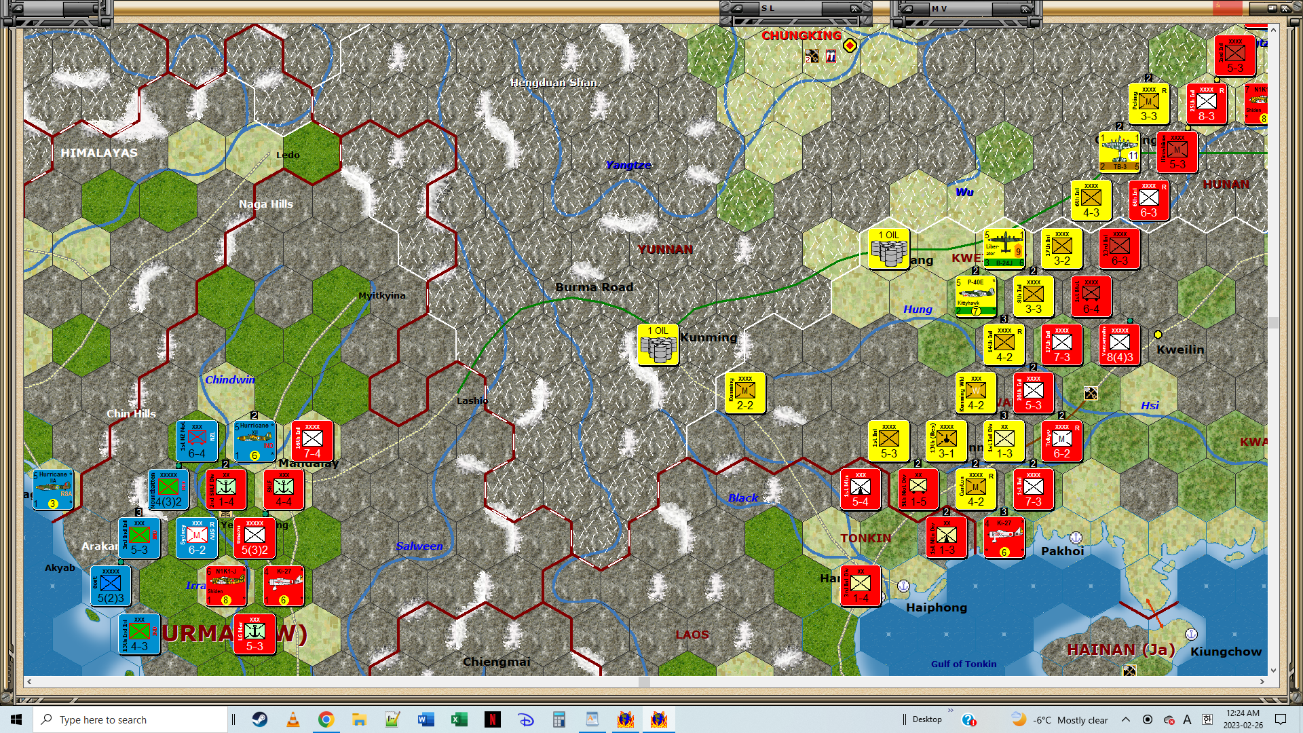This screenshot has height=733, width=1303.
Task: Select the Ki-27 fighter near Pakhoi
Action: click(x=1004, y=538)
